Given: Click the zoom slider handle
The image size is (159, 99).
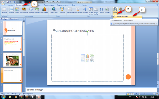Looking at the screenshot, I should click(x=145, y=94).
